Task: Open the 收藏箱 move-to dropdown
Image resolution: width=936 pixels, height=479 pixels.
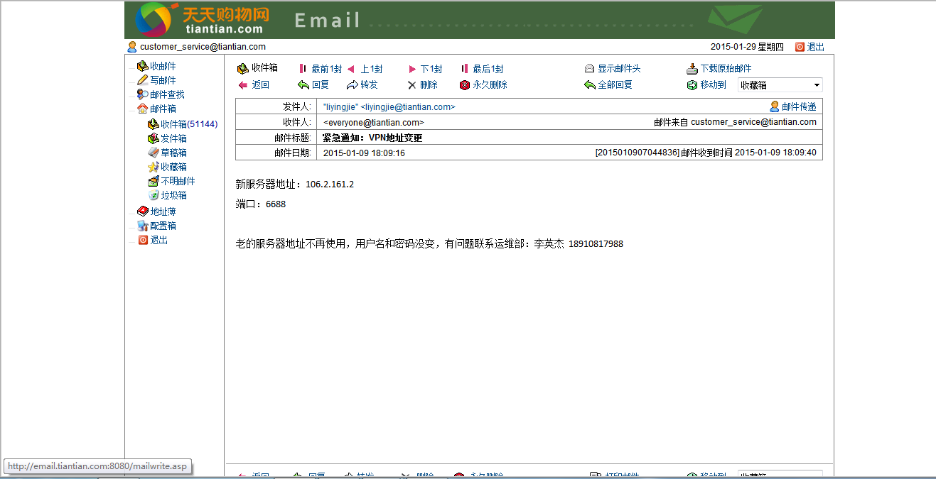Action: [780, 85]
